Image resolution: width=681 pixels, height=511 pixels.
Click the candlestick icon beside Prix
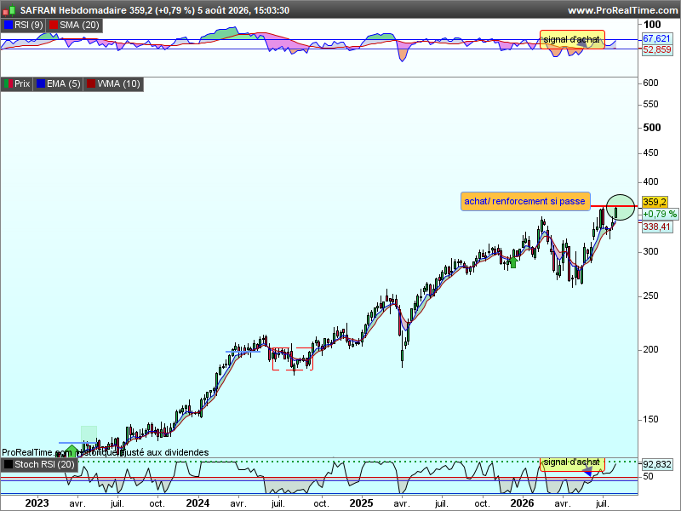point(9,83)
